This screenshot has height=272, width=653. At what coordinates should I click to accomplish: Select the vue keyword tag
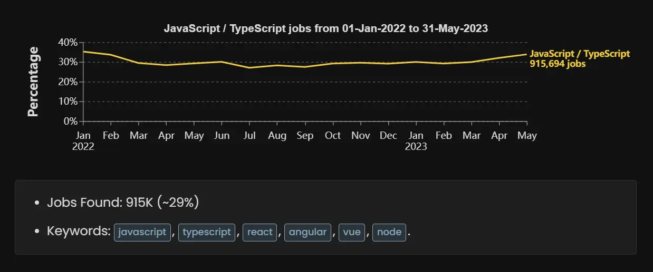click(x=352, y=232)
